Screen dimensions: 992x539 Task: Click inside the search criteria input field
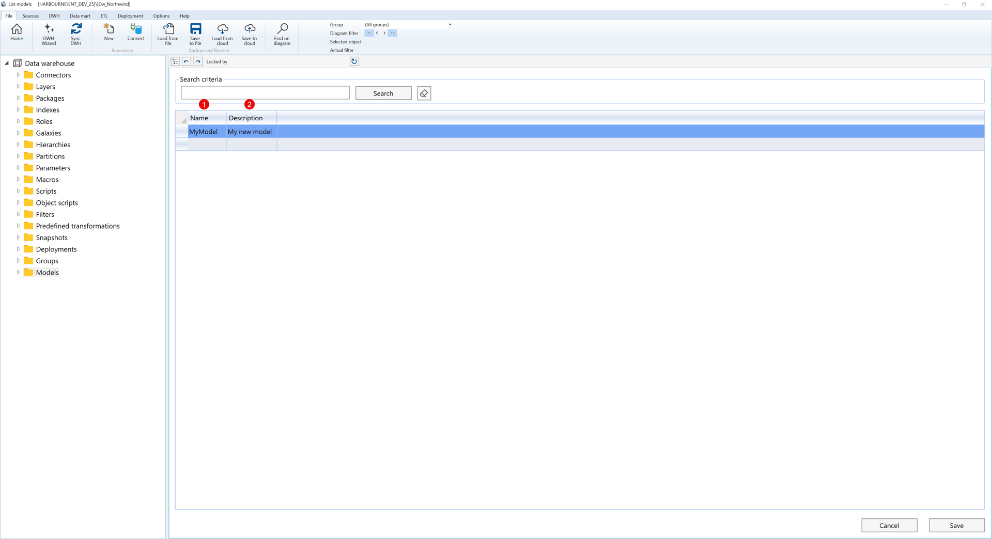click(x=265, y=92)
